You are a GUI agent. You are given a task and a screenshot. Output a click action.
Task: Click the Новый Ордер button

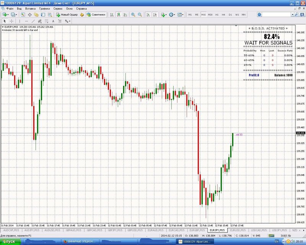pos(67,15)
